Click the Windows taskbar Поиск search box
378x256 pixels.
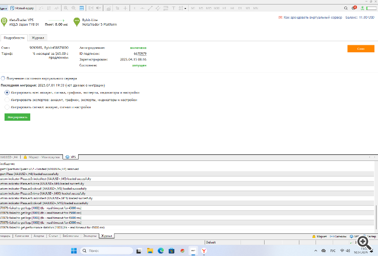[106, 250]
